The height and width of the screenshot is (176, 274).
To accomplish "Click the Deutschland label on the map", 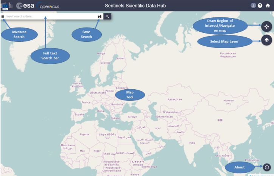I will (x=98, y=93).
